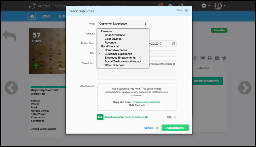Go to next submission with right chevron
Viewport: 256px width, 147px height.
coord(245,88)
